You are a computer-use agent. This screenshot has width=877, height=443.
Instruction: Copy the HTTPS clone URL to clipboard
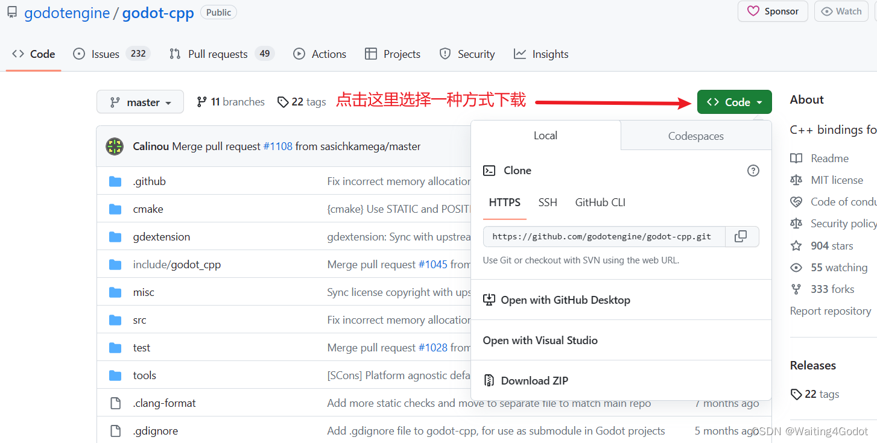(x=741, y=236)
